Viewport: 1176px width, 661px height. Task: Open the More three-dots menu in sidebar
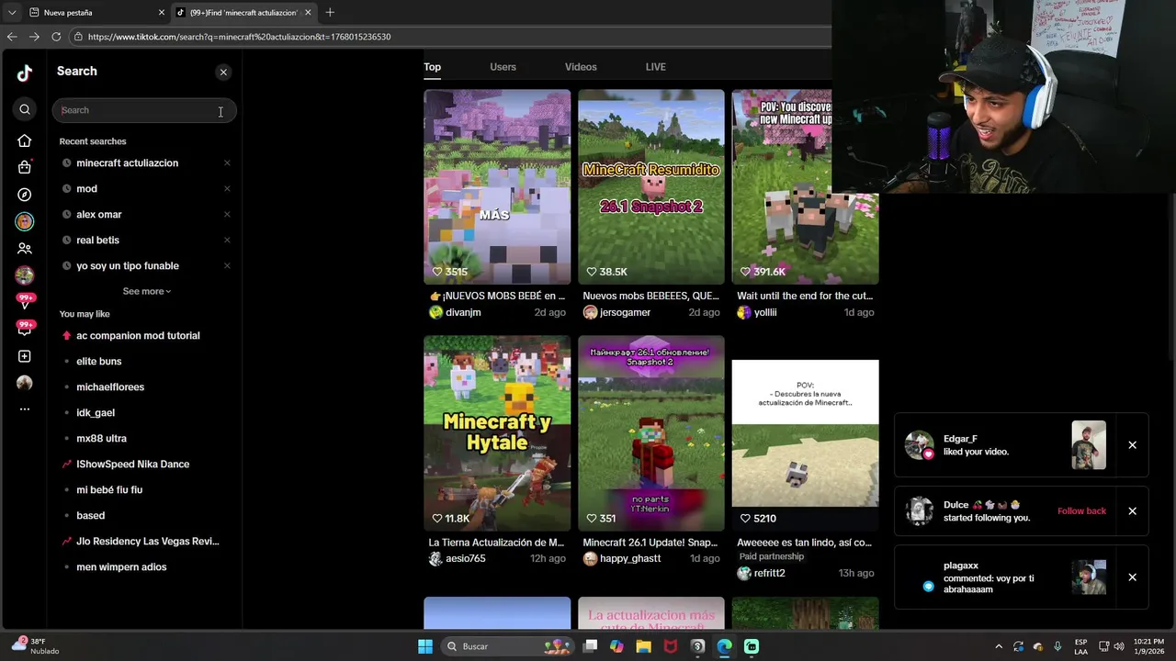point(25,409)
